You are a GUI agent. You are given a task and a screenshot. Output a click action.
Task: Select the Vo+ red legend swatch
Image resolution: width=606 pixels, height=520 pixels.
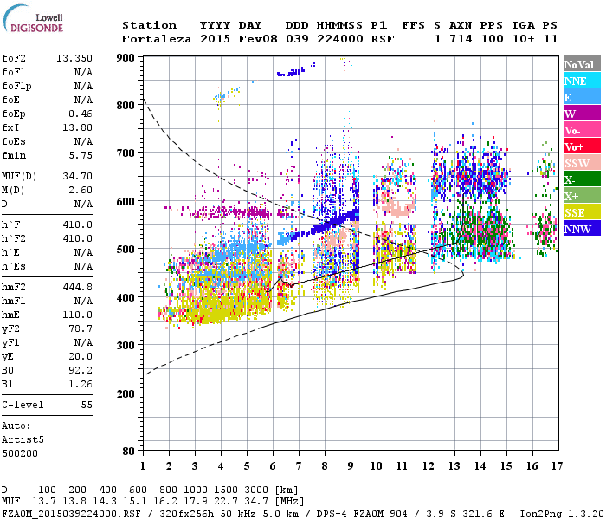(582, 146)
